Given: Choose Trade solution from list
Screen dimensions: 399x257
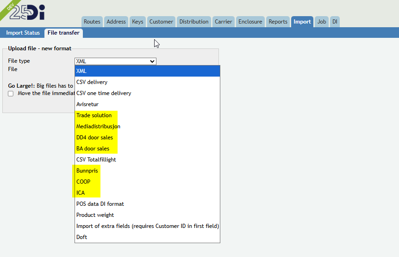Looking at the screenshot, I should [147, 115].
